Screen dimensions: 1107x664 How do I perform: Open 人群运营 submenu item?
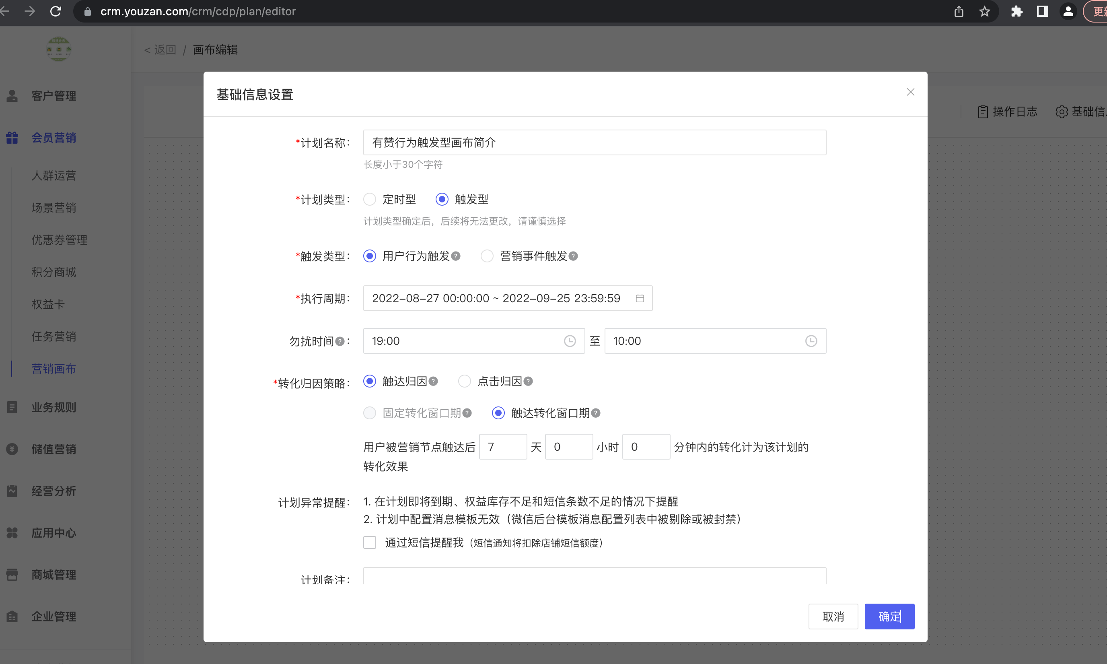[x=53, y=175]
